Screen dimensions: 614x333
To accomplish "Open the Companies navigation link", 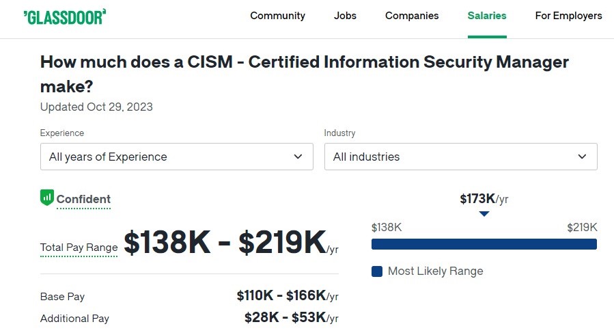I will 412,16.
